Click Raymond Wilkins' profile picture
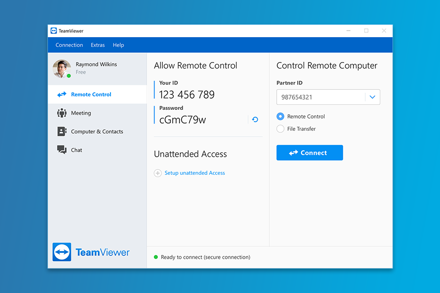This screenshot has width=440, height=293. [x=61, y=68]
